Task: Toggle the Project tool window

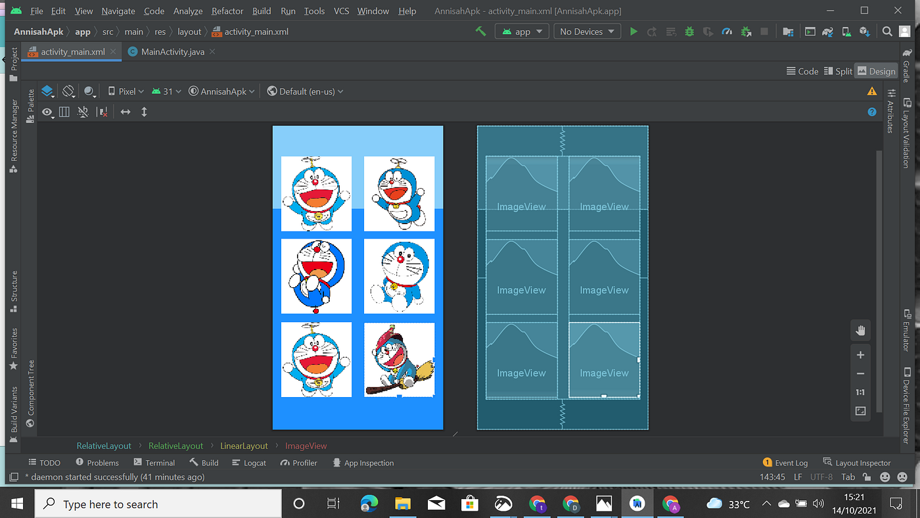Action: [x=13, y=64]
